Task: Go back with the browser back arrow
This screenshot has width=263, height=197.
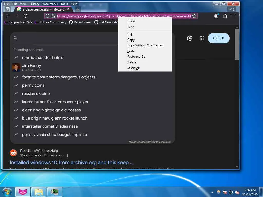Action: point(8,16)
